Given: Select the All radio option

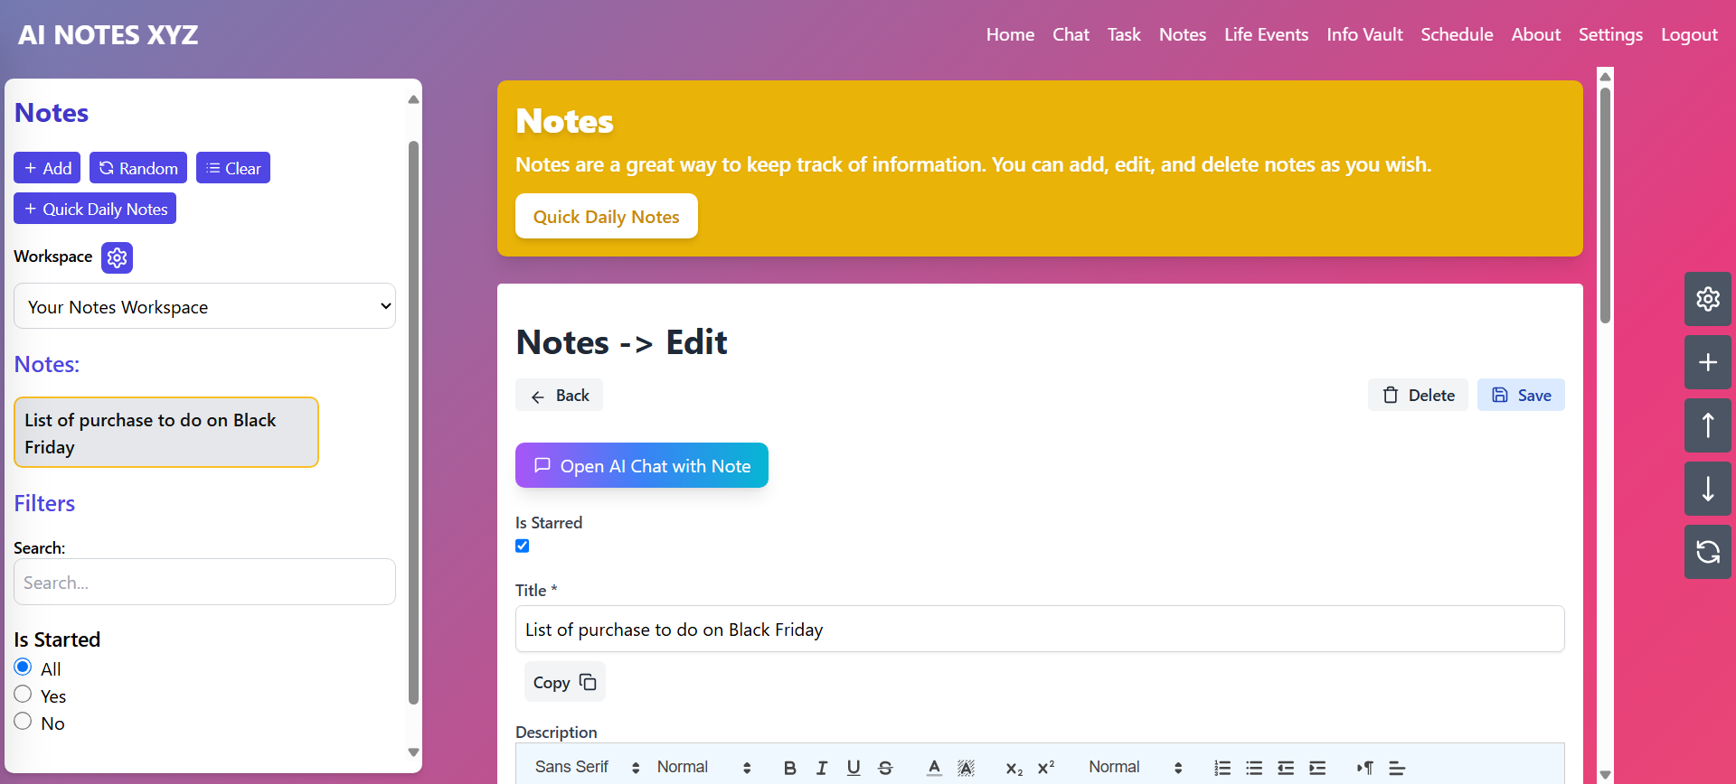Looking at the screenshot, I should coord(24,667).
